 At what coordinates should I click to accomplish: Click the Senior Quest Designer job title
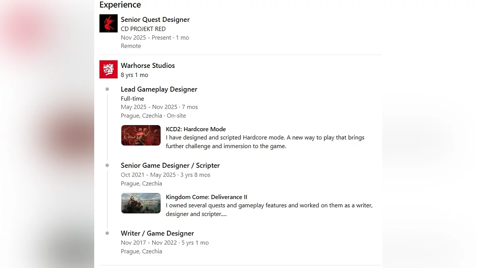155,19
